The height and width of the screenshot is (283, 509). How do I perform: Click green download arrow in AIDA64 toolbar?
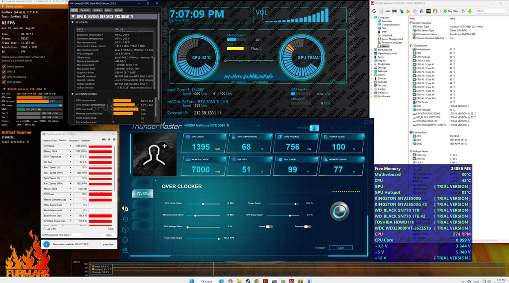click(x=470, y=11)
